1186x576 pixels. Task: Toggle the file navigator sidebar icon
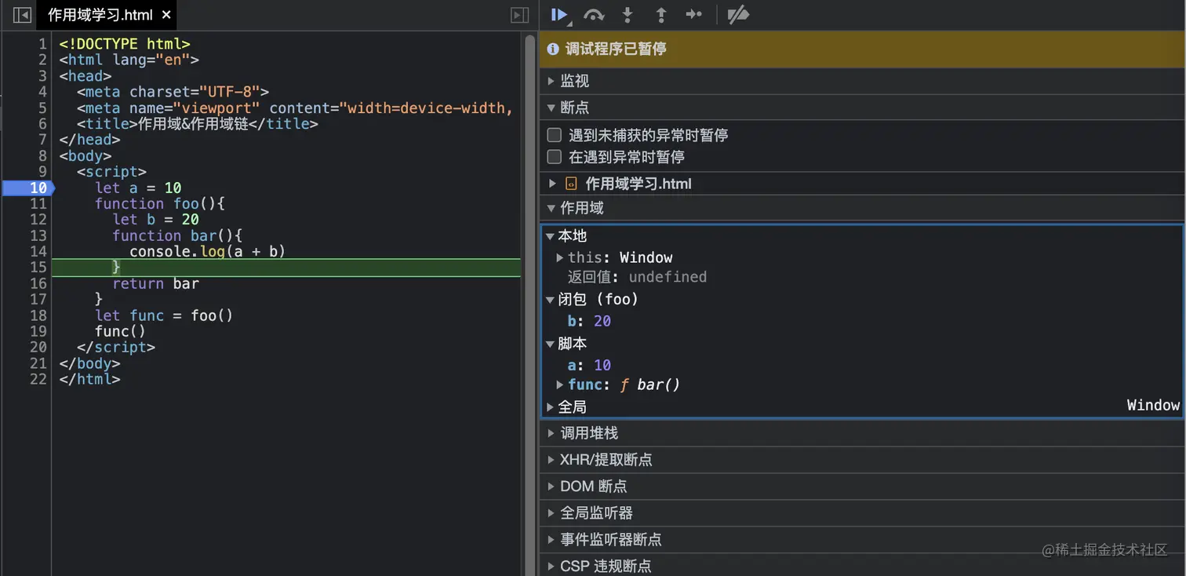pos(22,15)
